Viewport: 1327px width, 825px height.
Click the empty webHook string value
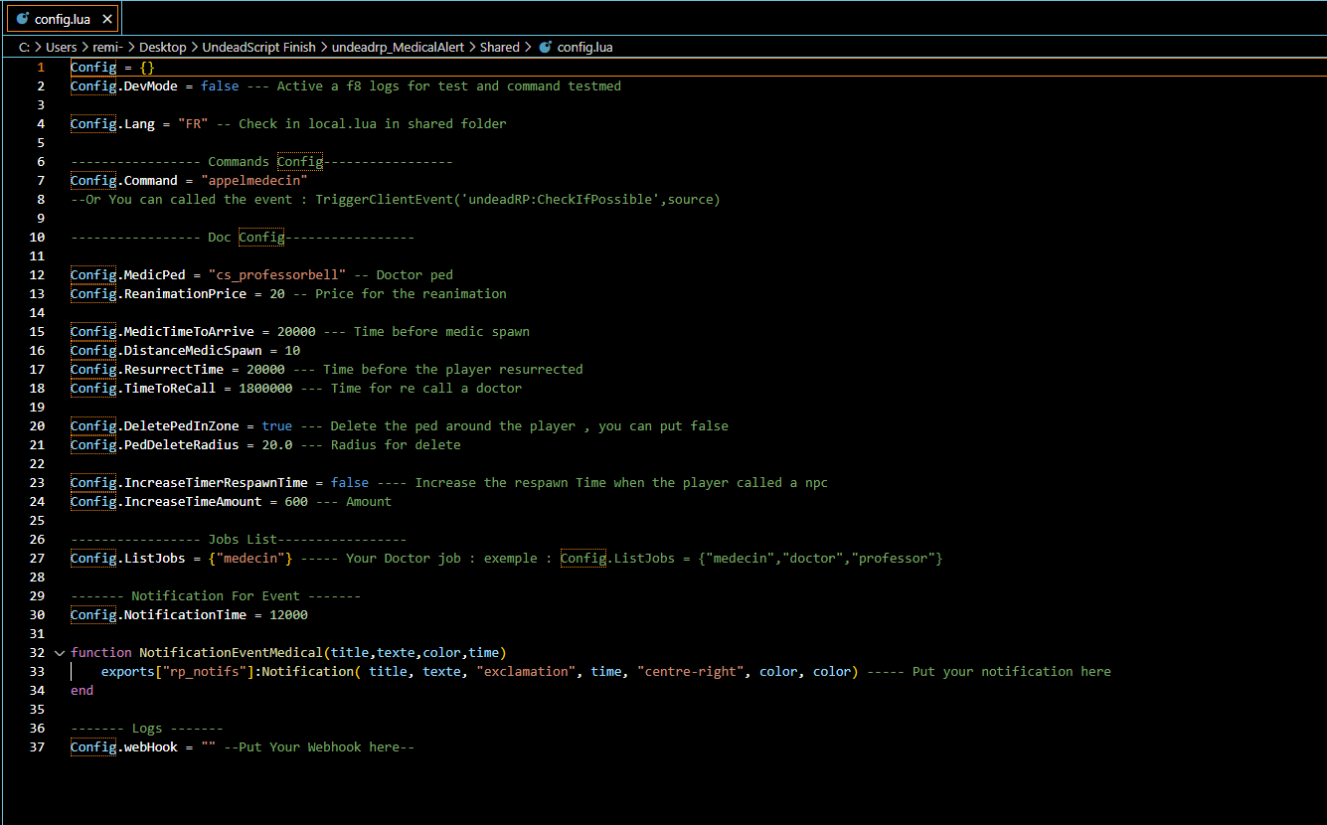(209, 747)
